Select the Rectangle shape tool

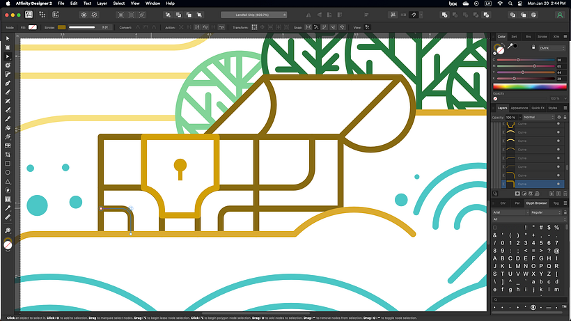[x=8, y=163]
